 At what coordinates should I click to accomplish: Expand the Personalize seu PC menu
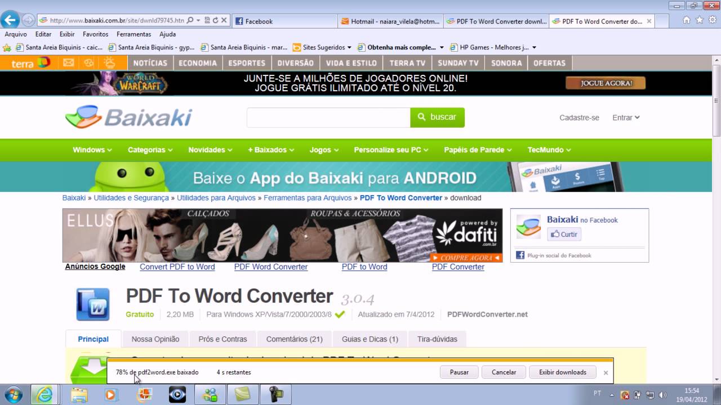point(391,150)
